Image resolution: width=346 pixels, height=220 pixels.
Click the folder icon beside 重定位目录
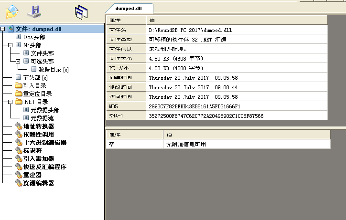(19, 94)
